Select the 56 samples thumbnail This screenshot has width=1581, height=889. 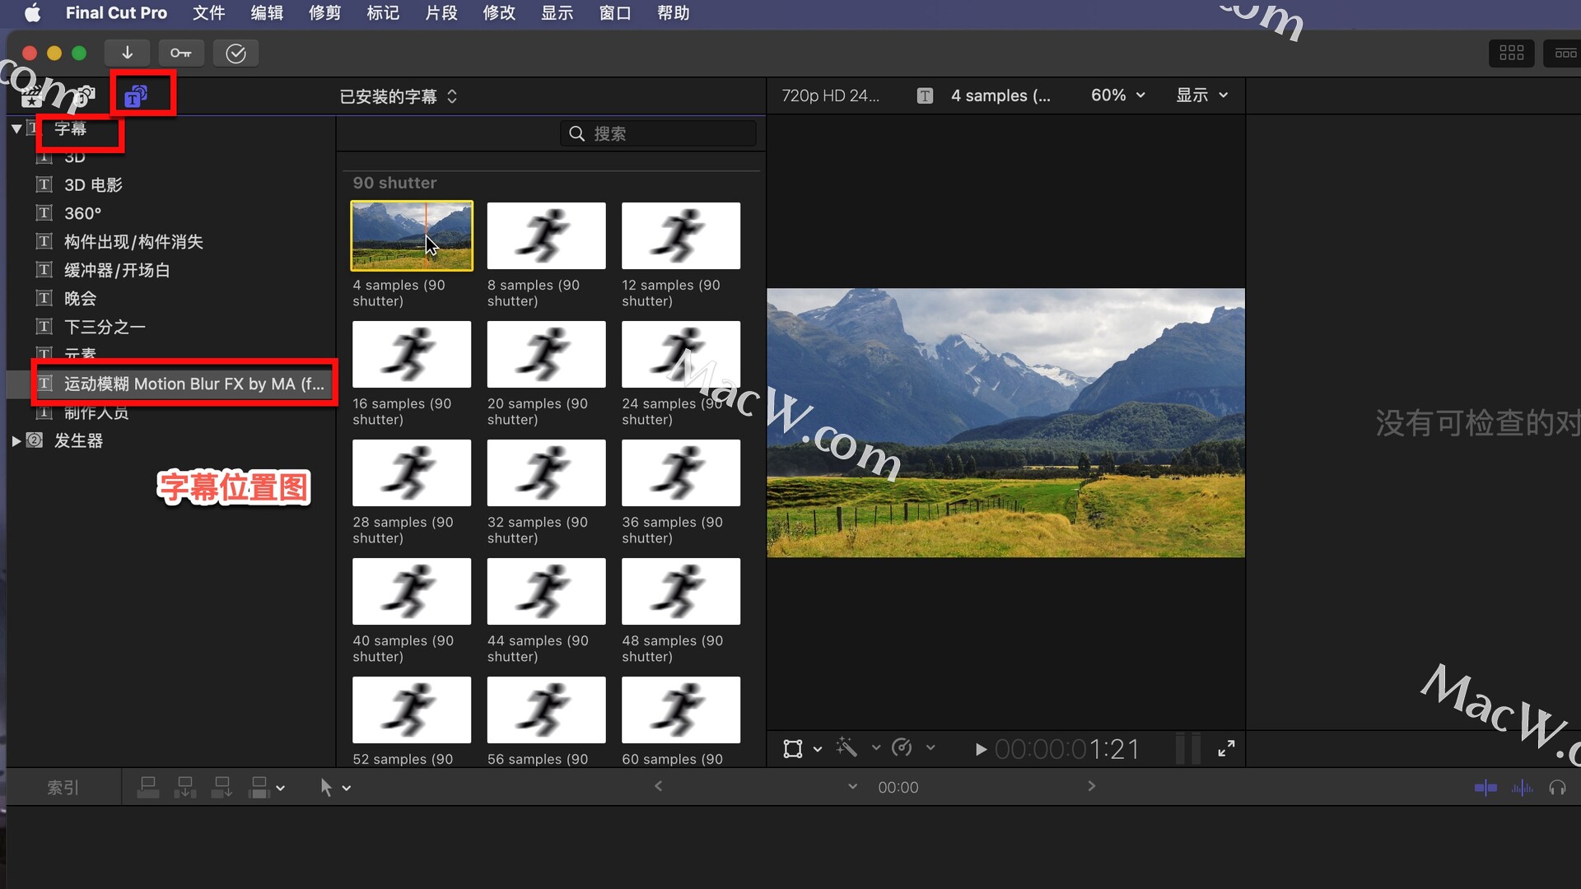pyautogui.click(x=546, y=710)
